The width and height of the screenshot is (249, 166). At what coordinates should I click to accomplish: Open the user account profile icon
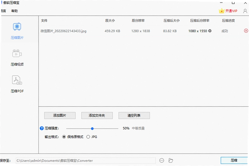[x=245, y=11]
